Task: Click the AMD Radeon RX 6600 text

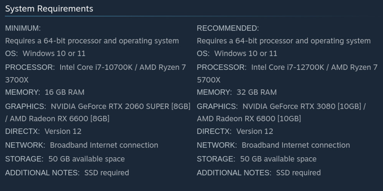Action: (60, 119)
